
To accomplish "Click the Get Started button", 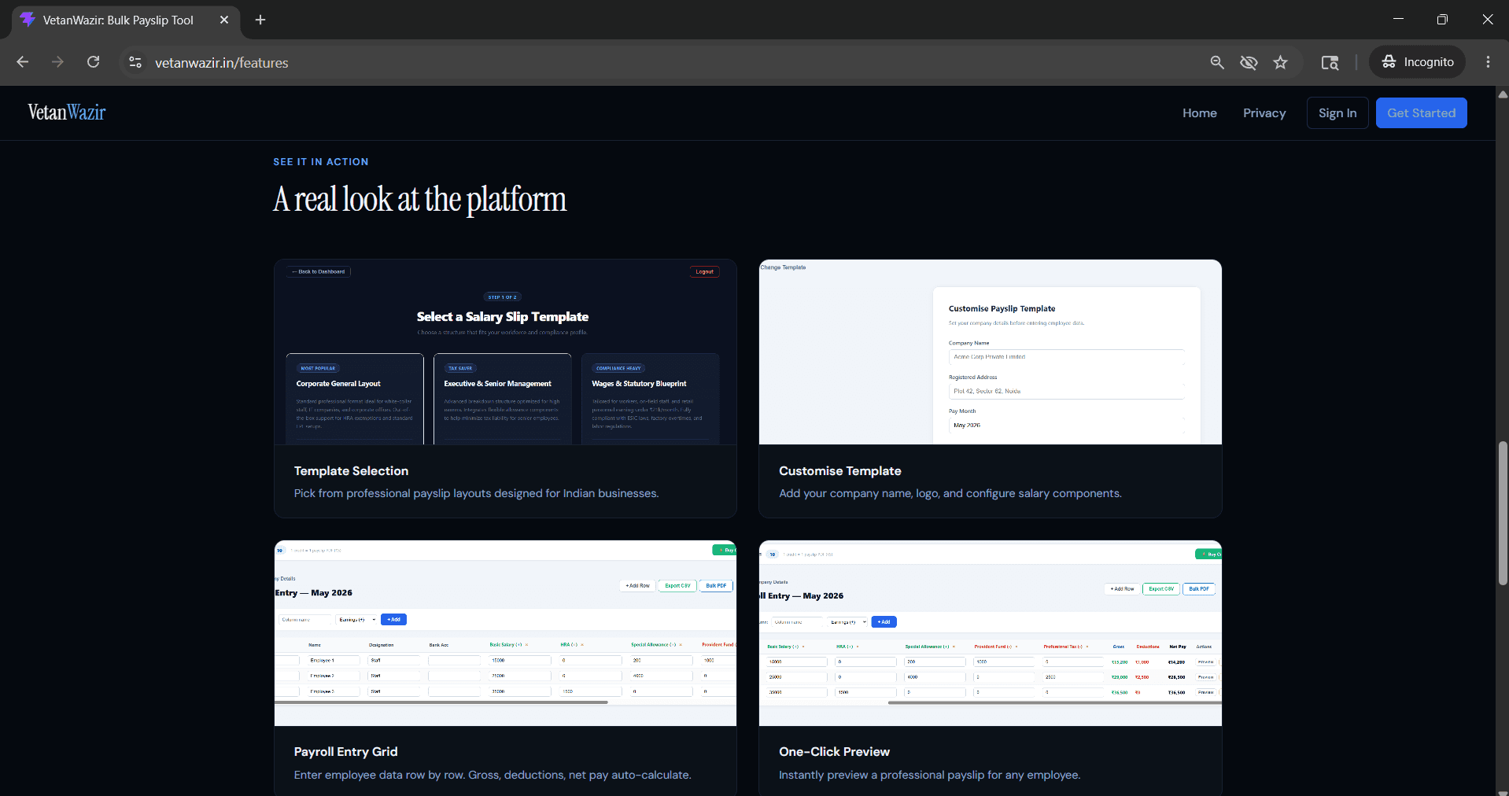I will 1422,113.
